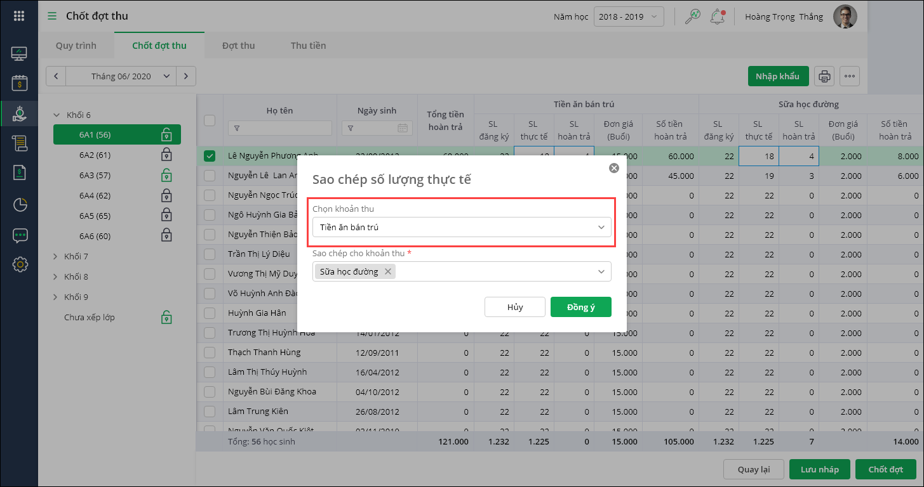The height and width of the screenshot is (487, 924).
Task: Open the app launcher grid icon
Action: (x=19, y=16)
